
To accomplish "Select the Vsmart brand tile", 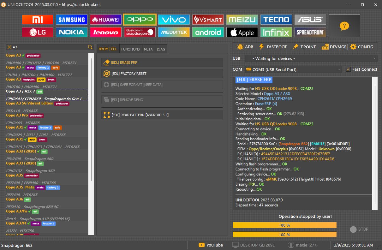I will pyautogui.click(x=208, y=20).
